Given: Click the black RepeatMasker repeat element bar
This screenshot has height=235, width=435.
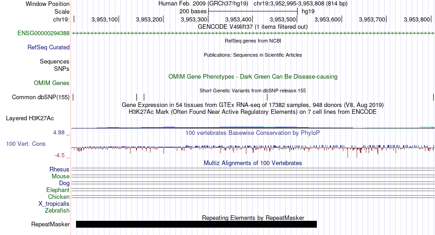Looking at the screenshot, I should tap(196, 224).
